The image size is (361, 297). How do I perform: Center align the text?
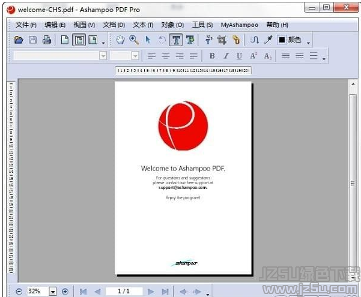pos(166,56)
